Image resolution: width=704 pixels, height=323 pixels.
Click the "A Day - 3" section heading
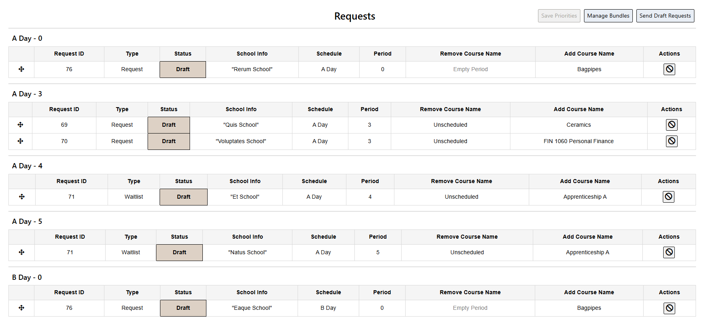27,94
